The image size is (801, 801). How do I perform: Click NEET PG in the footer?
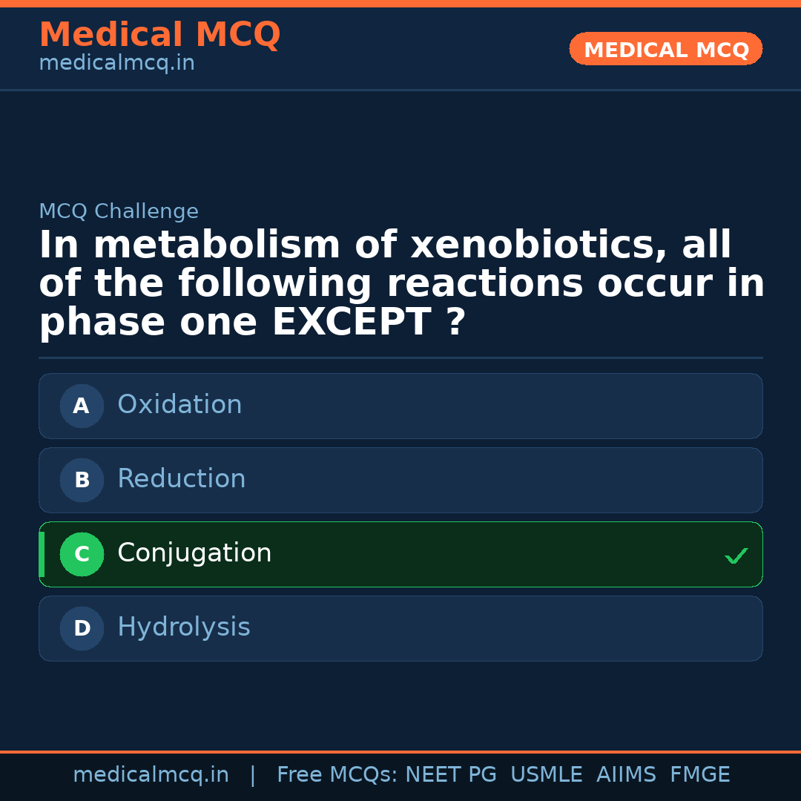pyautogui.click(x=451, y=775)
